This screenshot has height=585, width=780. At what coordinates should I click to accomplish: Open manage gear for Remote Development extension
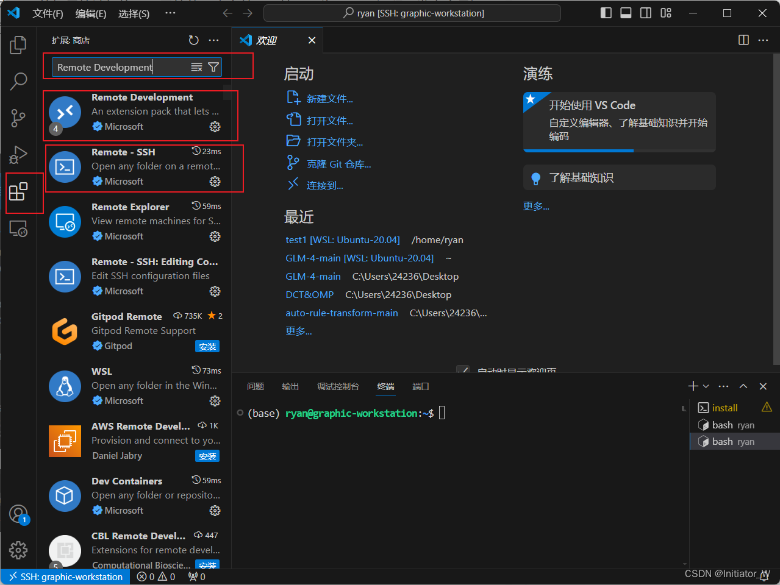215,127
